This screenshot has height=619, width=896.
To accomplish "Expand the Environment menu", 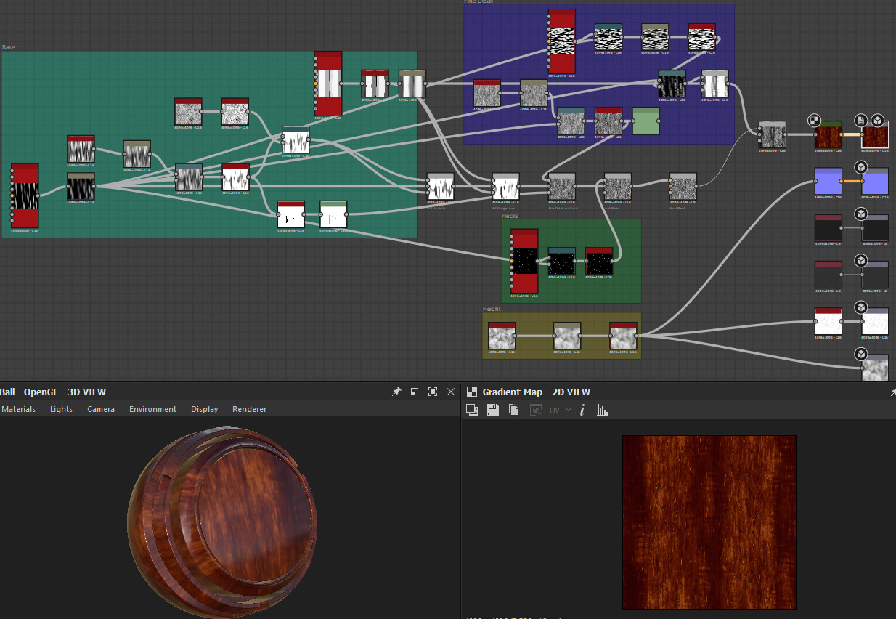I will click(x=152, y=409).
